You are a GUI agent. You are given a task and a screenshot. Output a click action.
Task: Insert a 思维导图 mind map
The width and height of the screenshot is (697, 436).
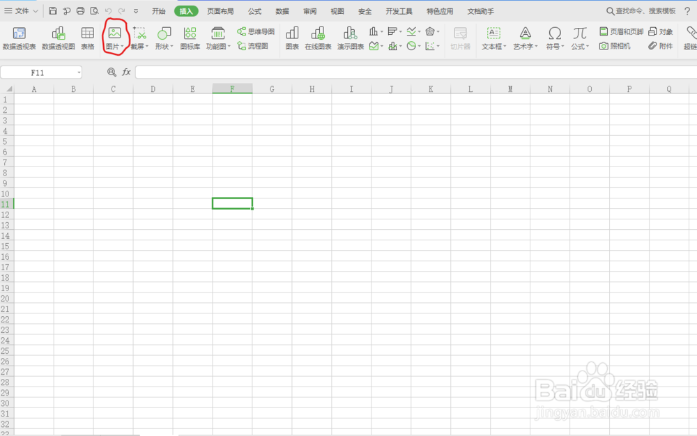256,31
